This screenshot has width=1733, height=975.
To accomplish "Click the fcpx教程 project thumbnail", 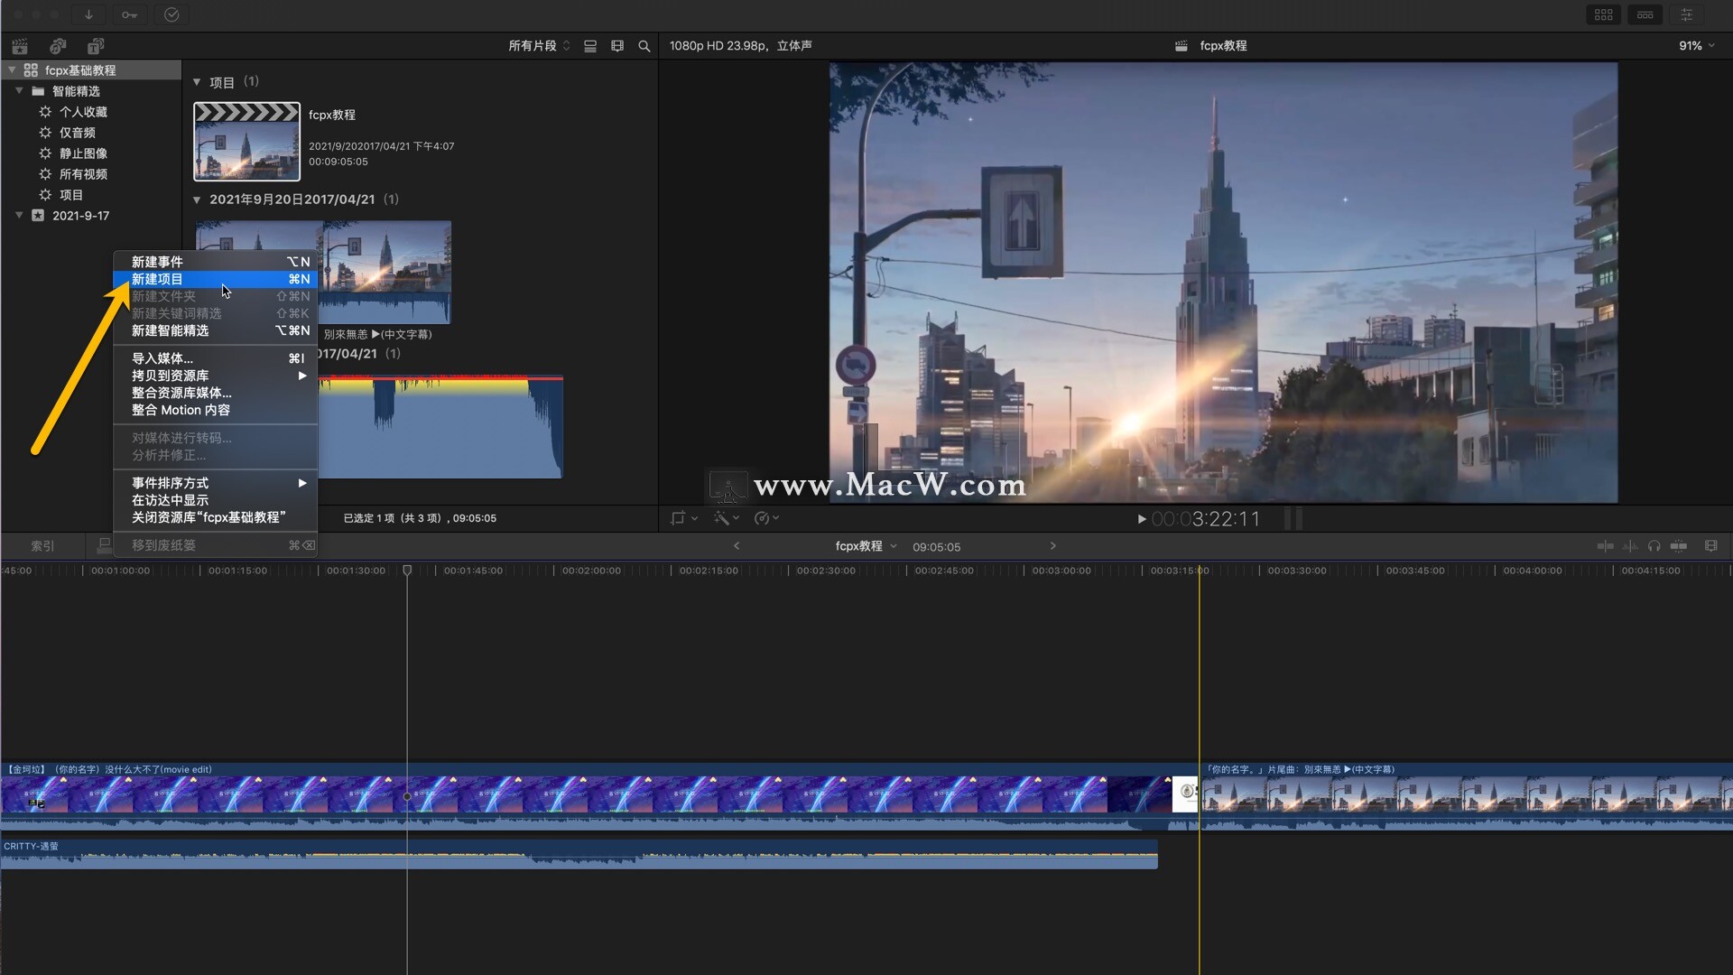I will tap(246, 142).
